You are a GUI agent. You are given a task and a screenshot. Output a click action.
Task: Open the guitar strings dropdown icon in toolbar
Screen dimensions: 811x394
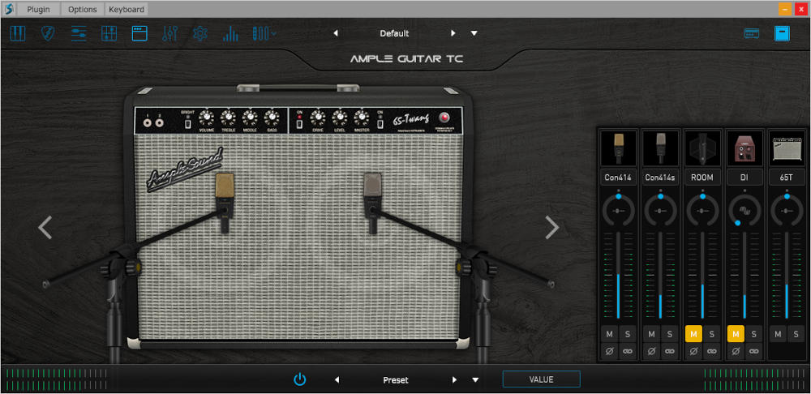click(264, 33)
